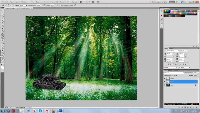Pick the red swatch in Swatches panel
The image size is (200, 113).
[164, 11]
